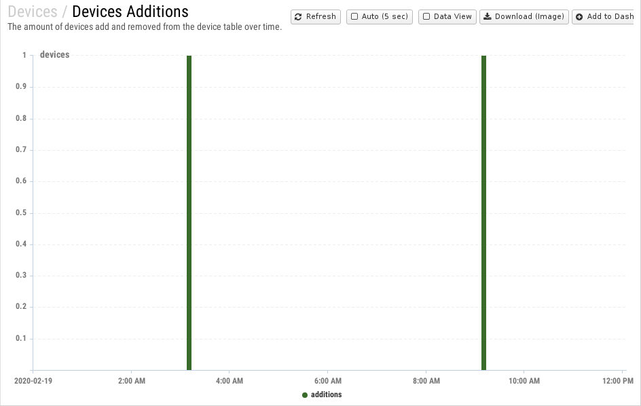Click the '6:00 AM' axis label

[328, 381]
